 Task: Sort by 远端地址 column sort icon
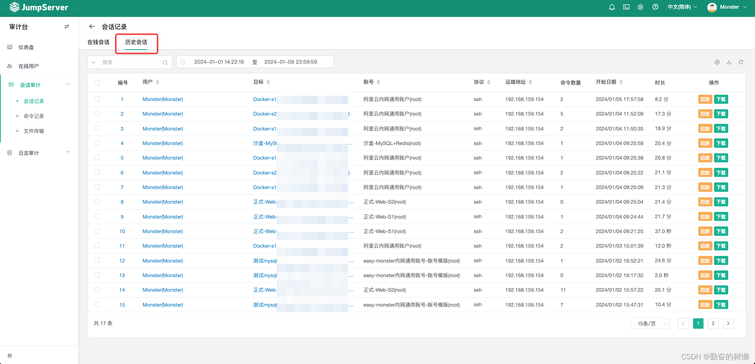tap(531, 82)
